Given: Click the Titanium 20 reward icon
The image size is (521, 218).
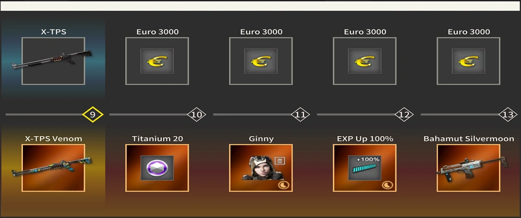Looking at the screenshot, I should pyautogui.click(x=157, y=168).
